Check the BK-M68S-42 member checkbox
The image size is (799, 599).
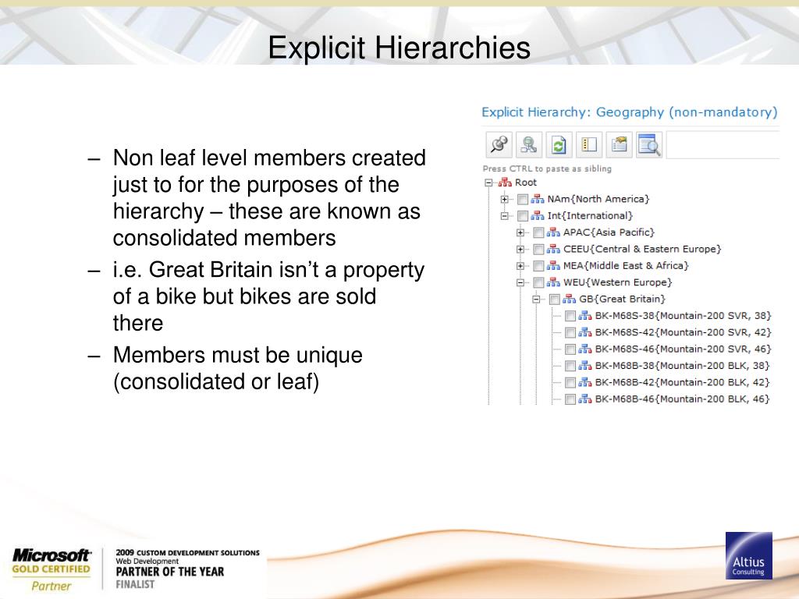pos(570,332)
